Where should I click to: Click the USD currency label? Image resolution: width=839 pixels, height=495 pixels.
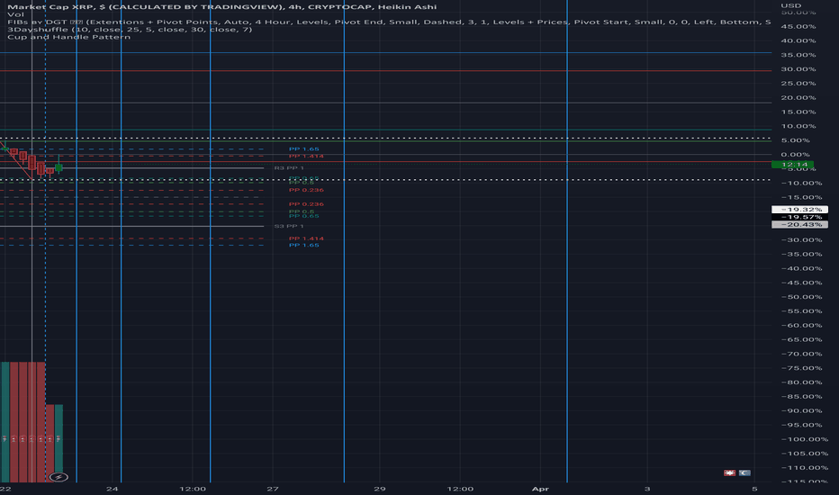tap(791, 5)
